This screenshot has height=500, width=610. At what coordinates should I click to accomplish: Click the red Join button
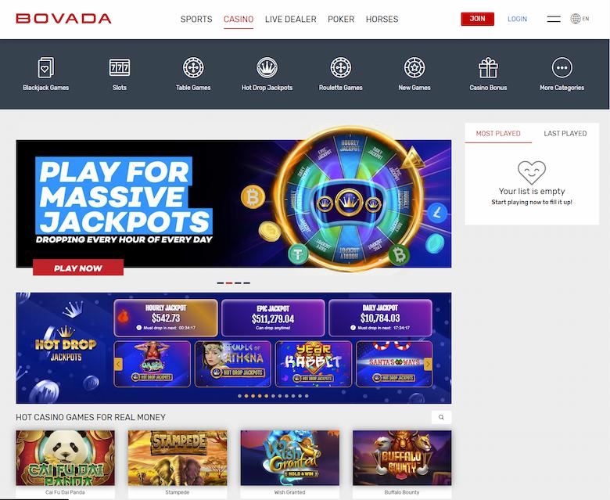pos(477,19)
